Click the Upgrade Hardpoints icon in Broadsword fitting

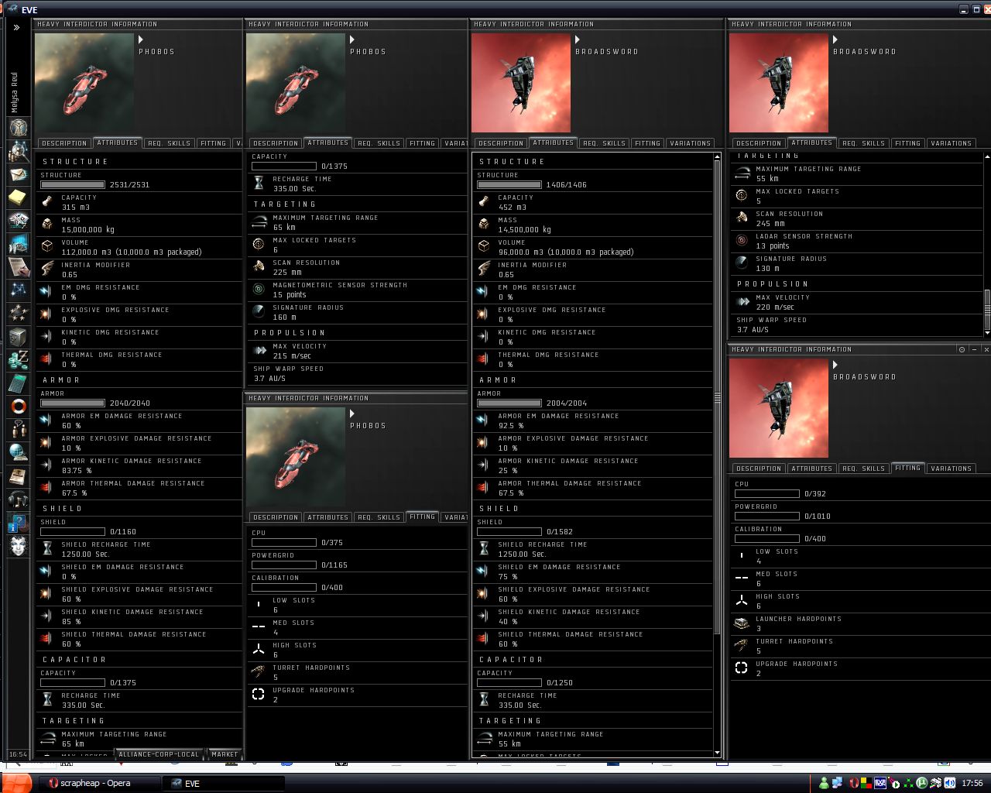(742, 668)
